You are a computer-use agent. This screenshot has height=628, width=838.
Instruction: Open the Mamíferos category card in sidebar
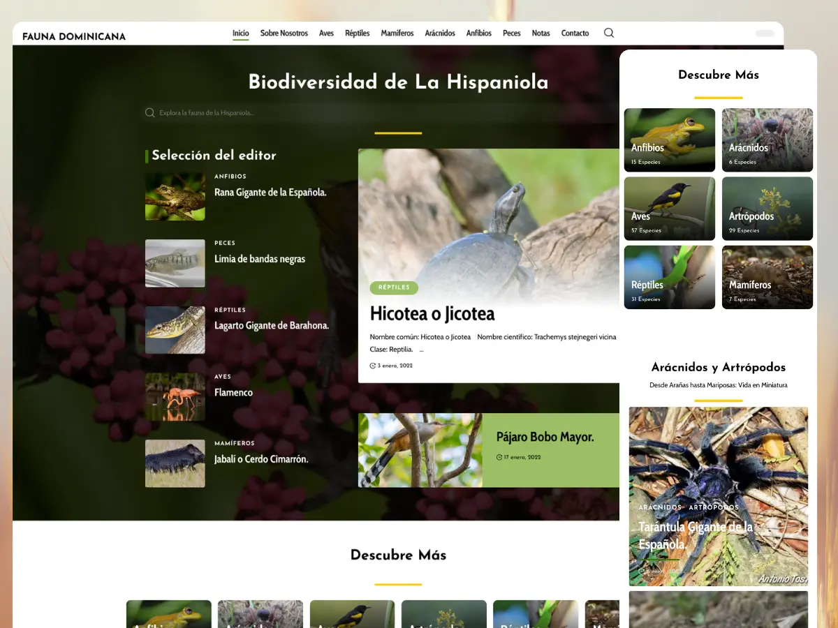coord(767,277)
